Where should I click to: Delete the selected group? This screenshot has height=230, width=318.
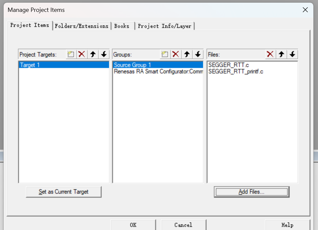pyautogui.click(x=176, y=54)
